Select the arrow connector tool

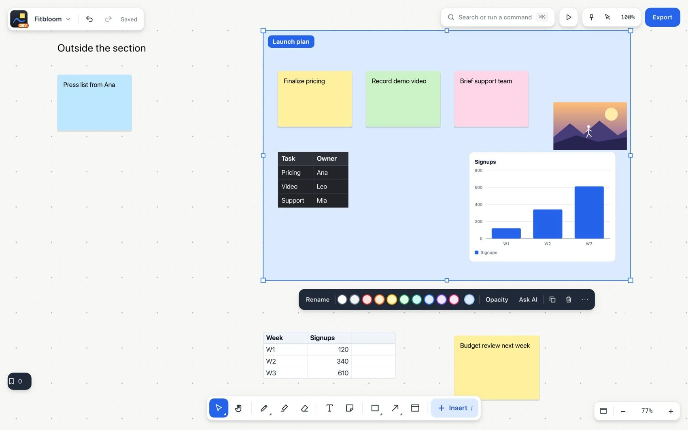(395, 408)
